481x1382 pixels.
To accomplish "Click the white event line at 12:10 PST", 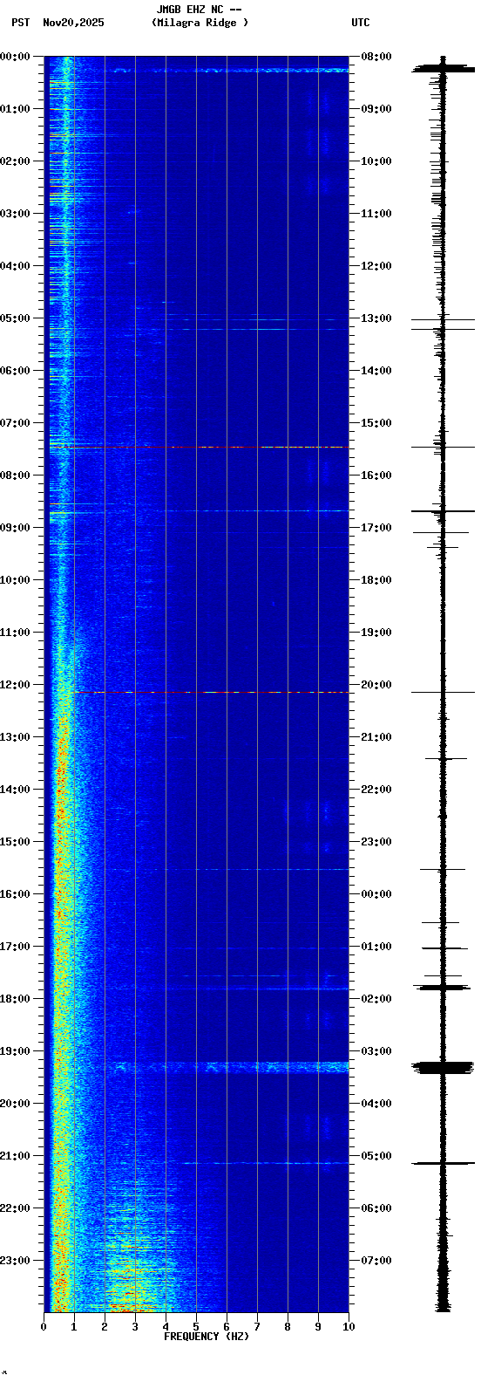I will [222, 692].
